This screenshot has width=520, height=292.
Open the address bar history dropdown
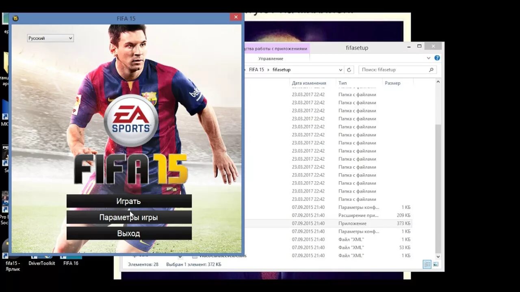click(x=340, y=70)
